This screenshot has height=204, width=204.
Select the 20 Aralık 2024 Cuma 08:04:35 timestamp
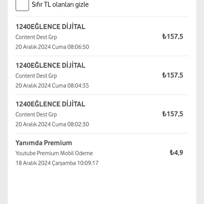tap(52, 86)
